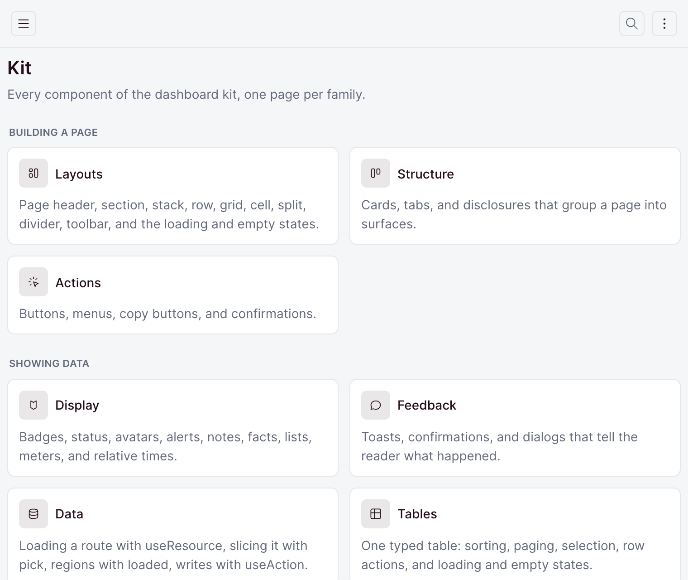The image size is (688, 580).
Task: Click the Feedback speech bubble icon
Action: click(x=376, y=405)
